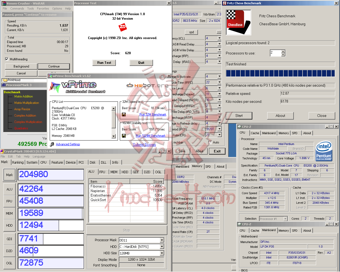Open the CAS# Write Delay dropdown
Viewport: 340px width, 272px height.
pyautogui.click(x=219, y=50)
